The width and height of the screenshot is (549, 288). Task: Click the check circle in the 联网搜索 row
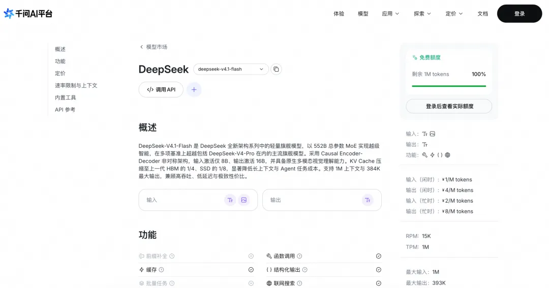pyautogui.click(x=379, y=283)
